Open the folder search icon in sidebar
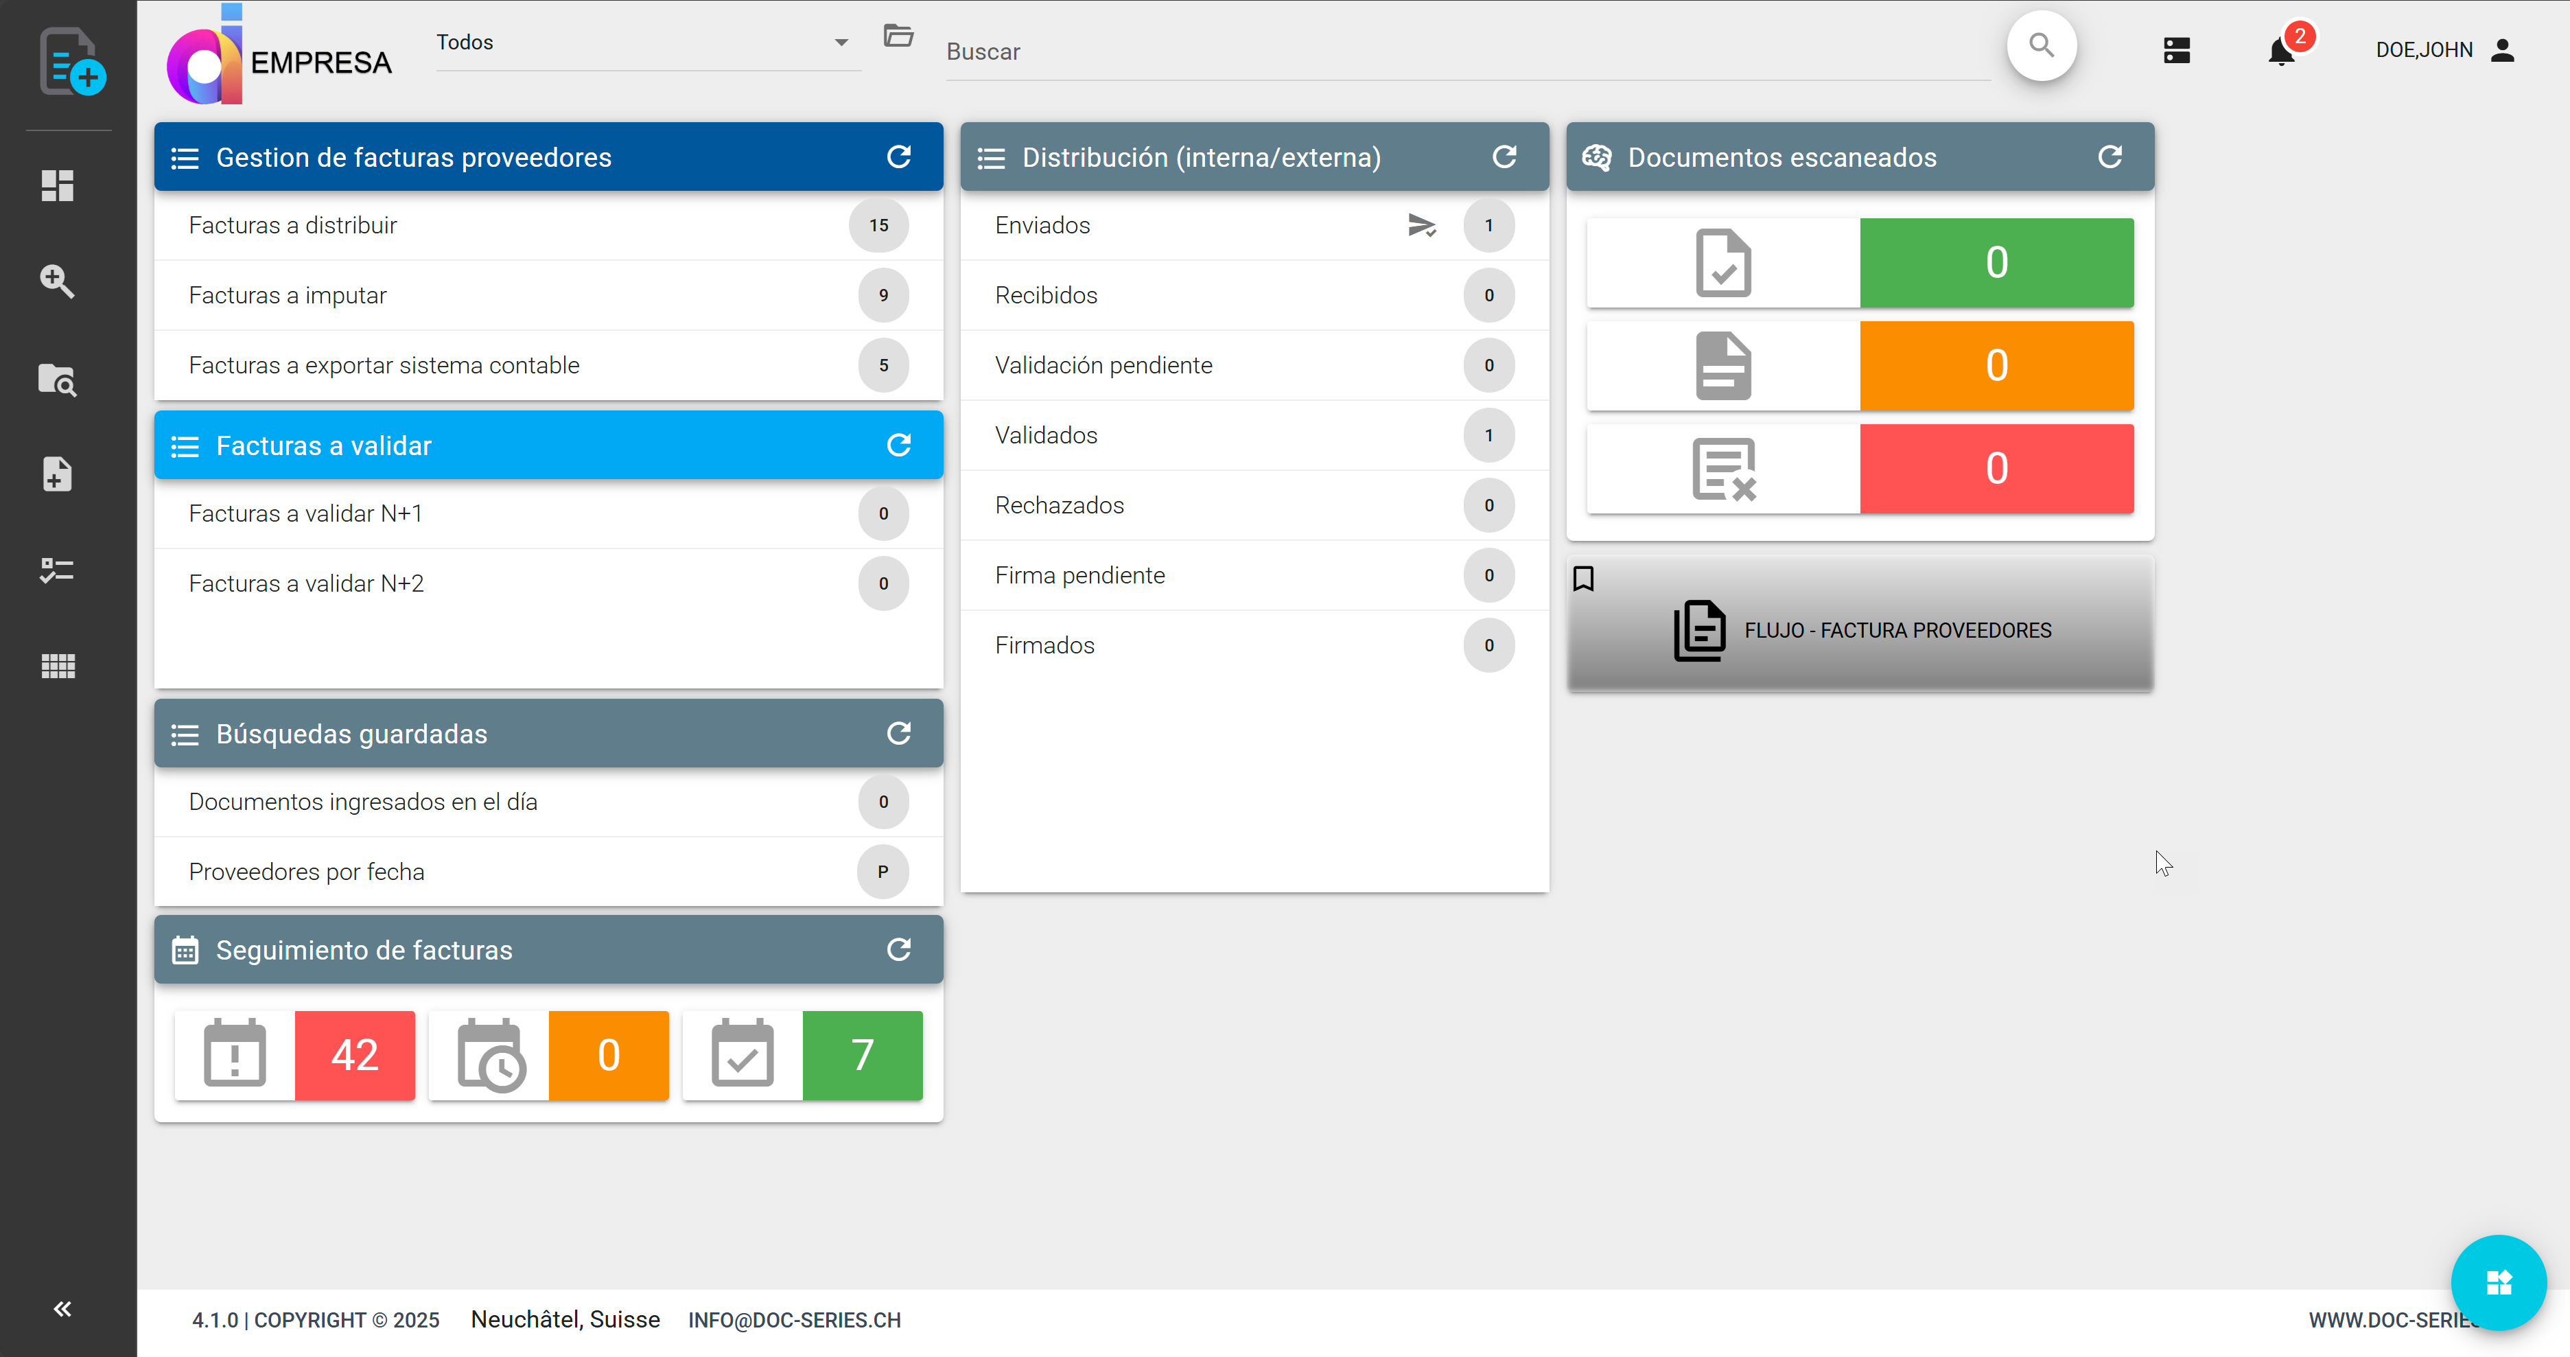Image resolution: width=2570 pixels, height=1357 pixels. [x=57, y=379]
